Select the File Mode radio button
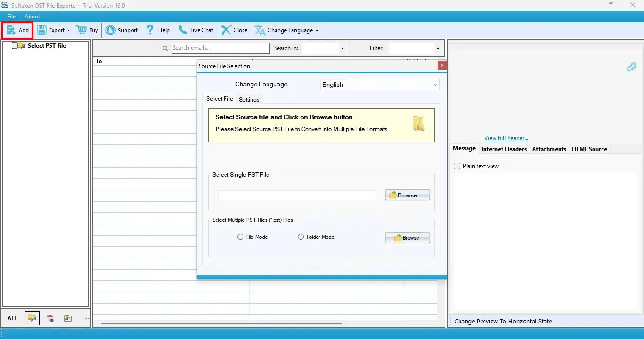The height and width of the screenshot is (339, 644). coord(241,237)
